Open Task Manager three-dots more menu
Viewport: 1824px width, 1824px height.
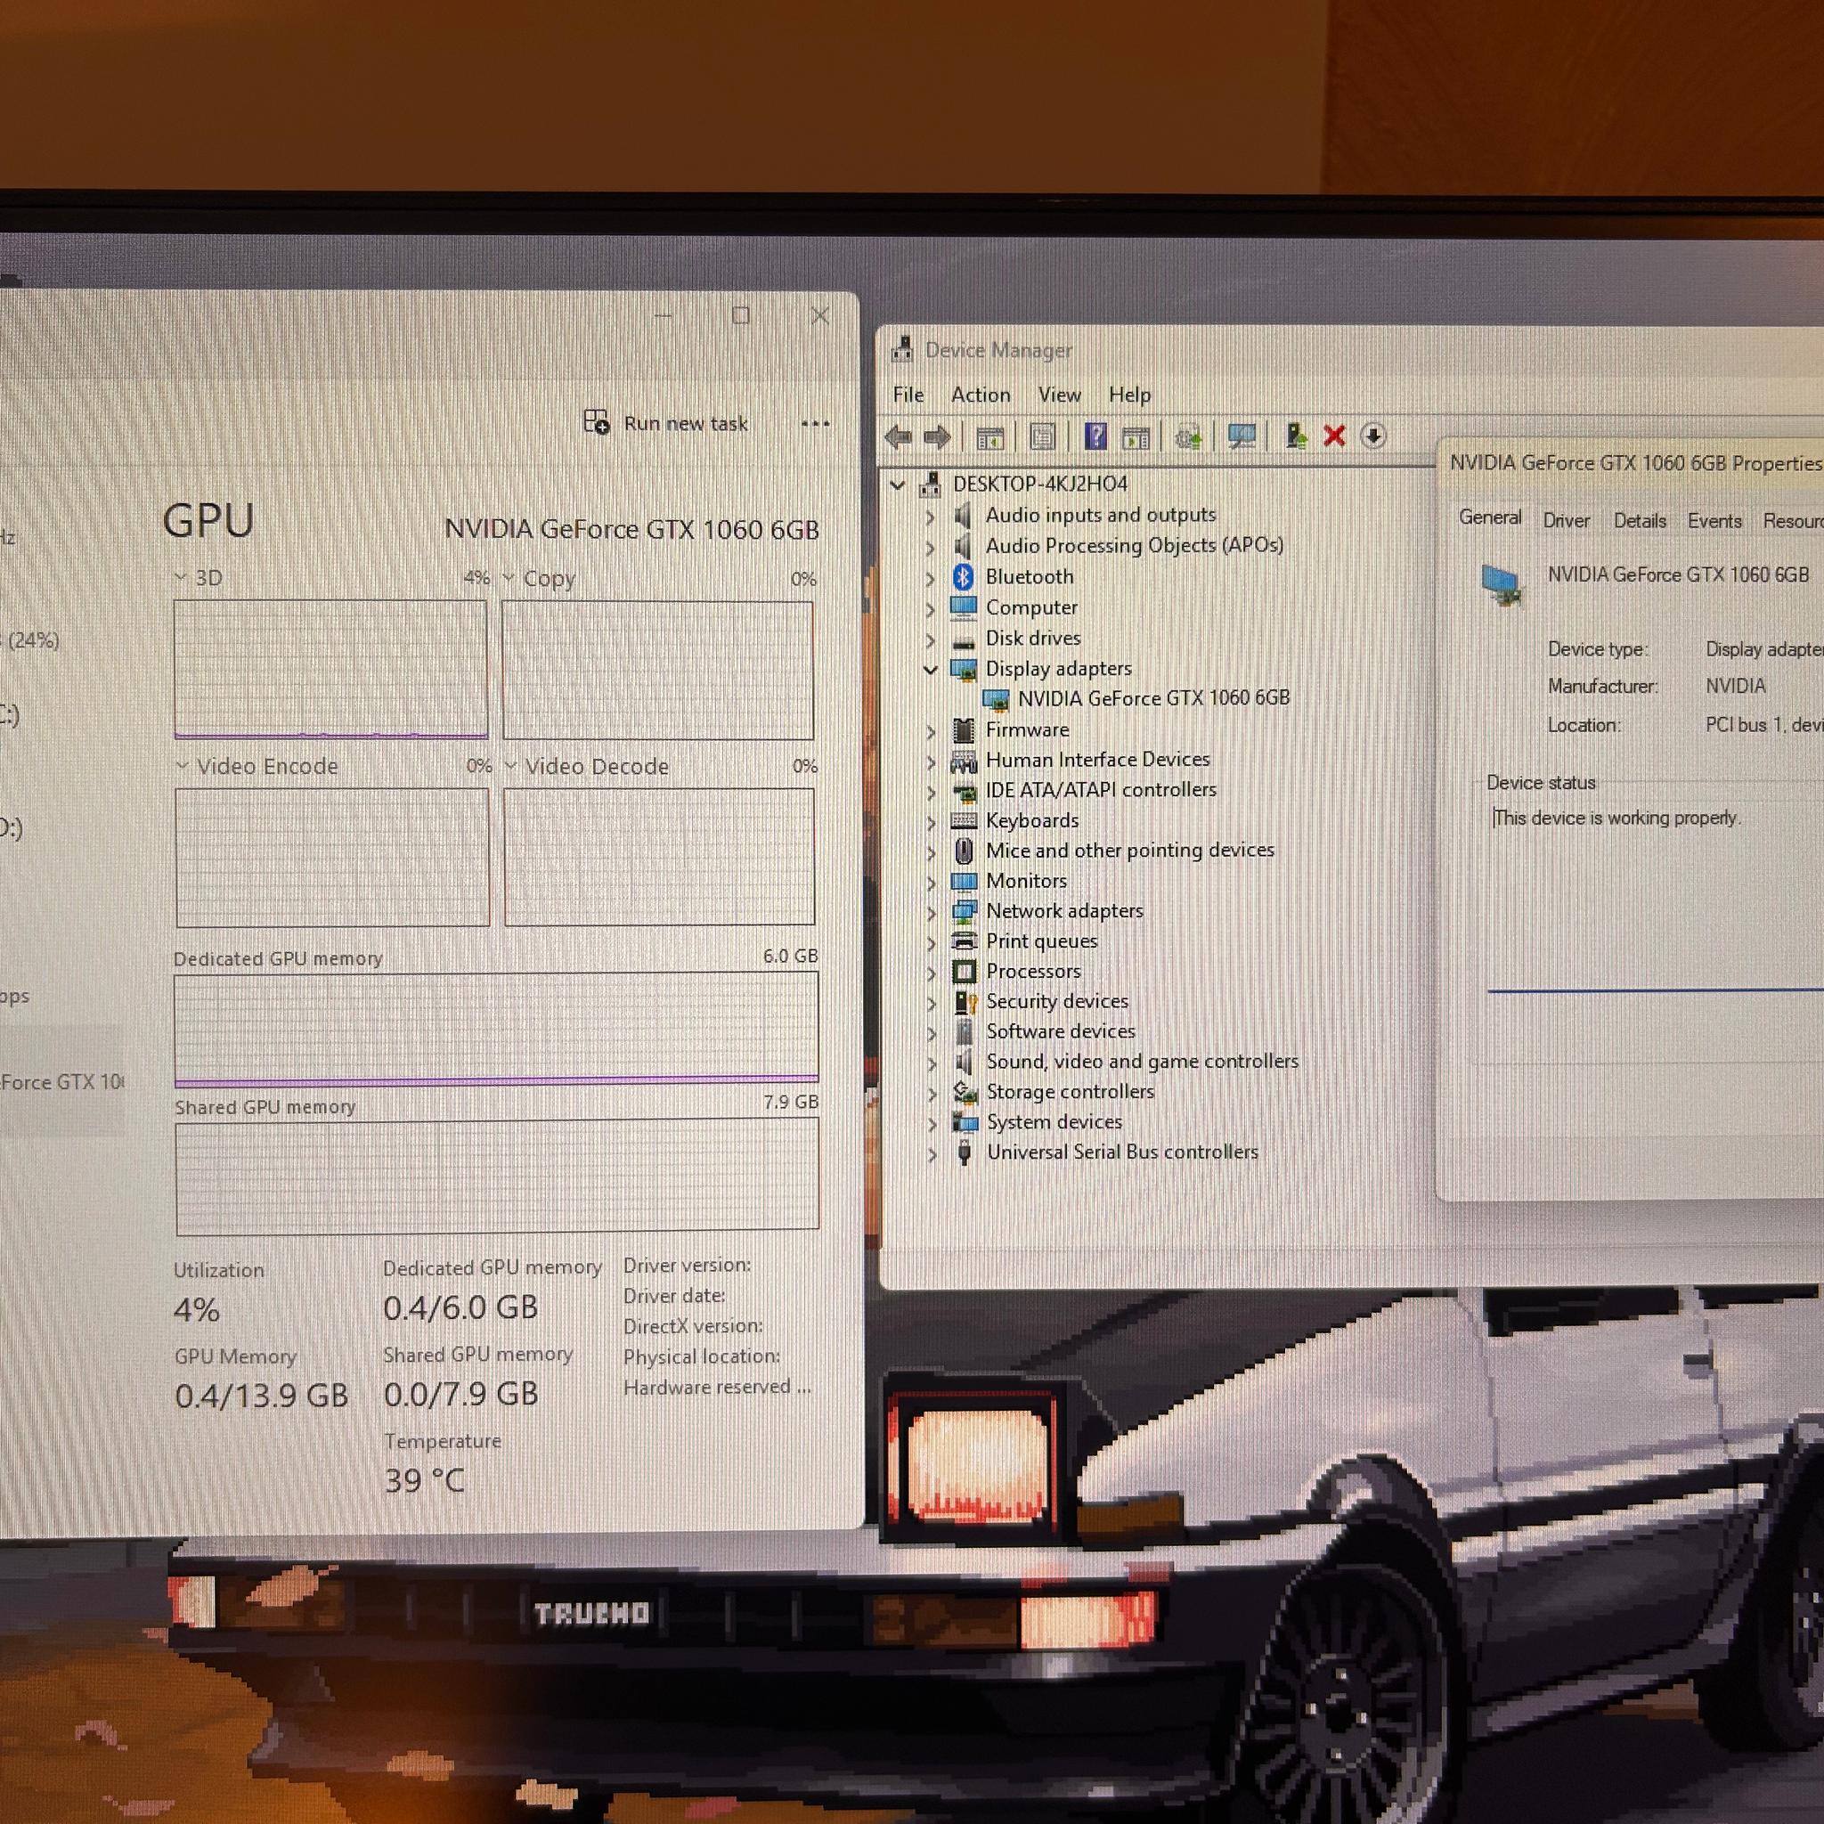click(x=815, y=424)
